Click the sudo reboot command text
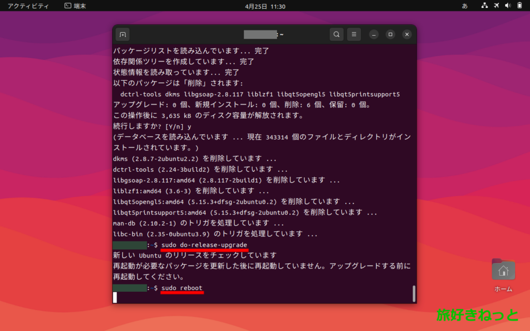The width and height of the screenshot is (530, 331). coord(182,288)
